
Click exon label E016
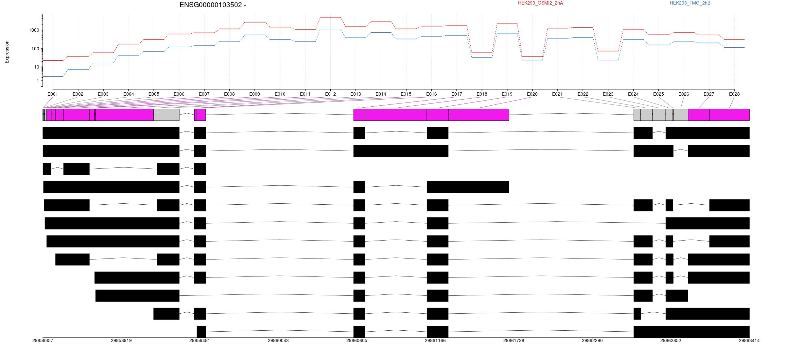click(x=431, y=94)
